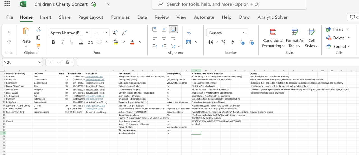Apply yellow fill color bucket

coord(116,42)
